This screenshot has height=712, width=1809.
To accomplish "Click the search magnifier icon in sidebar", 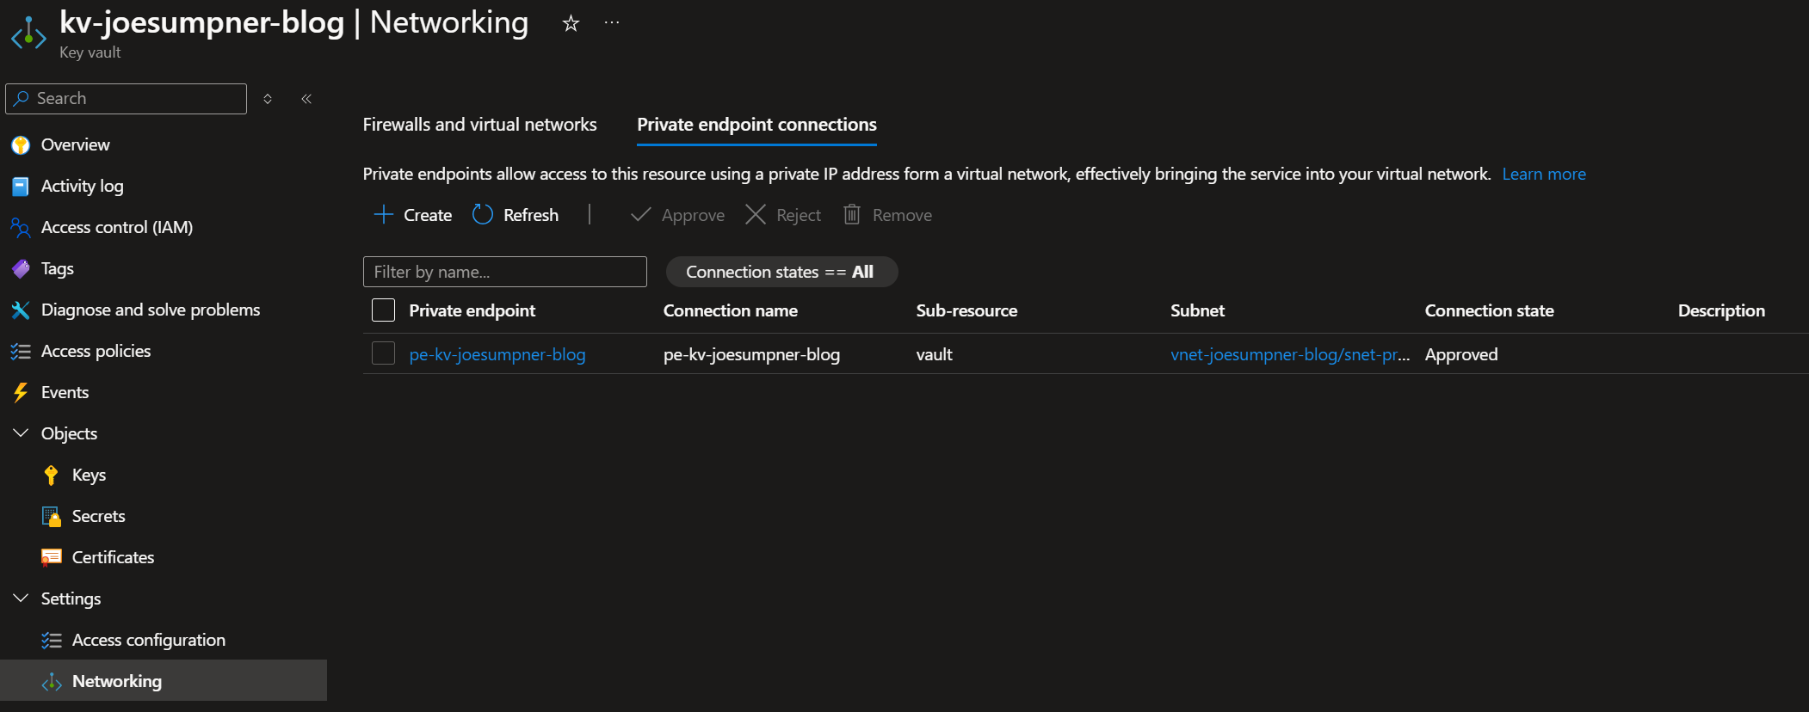I will click(x=22, y=98).
